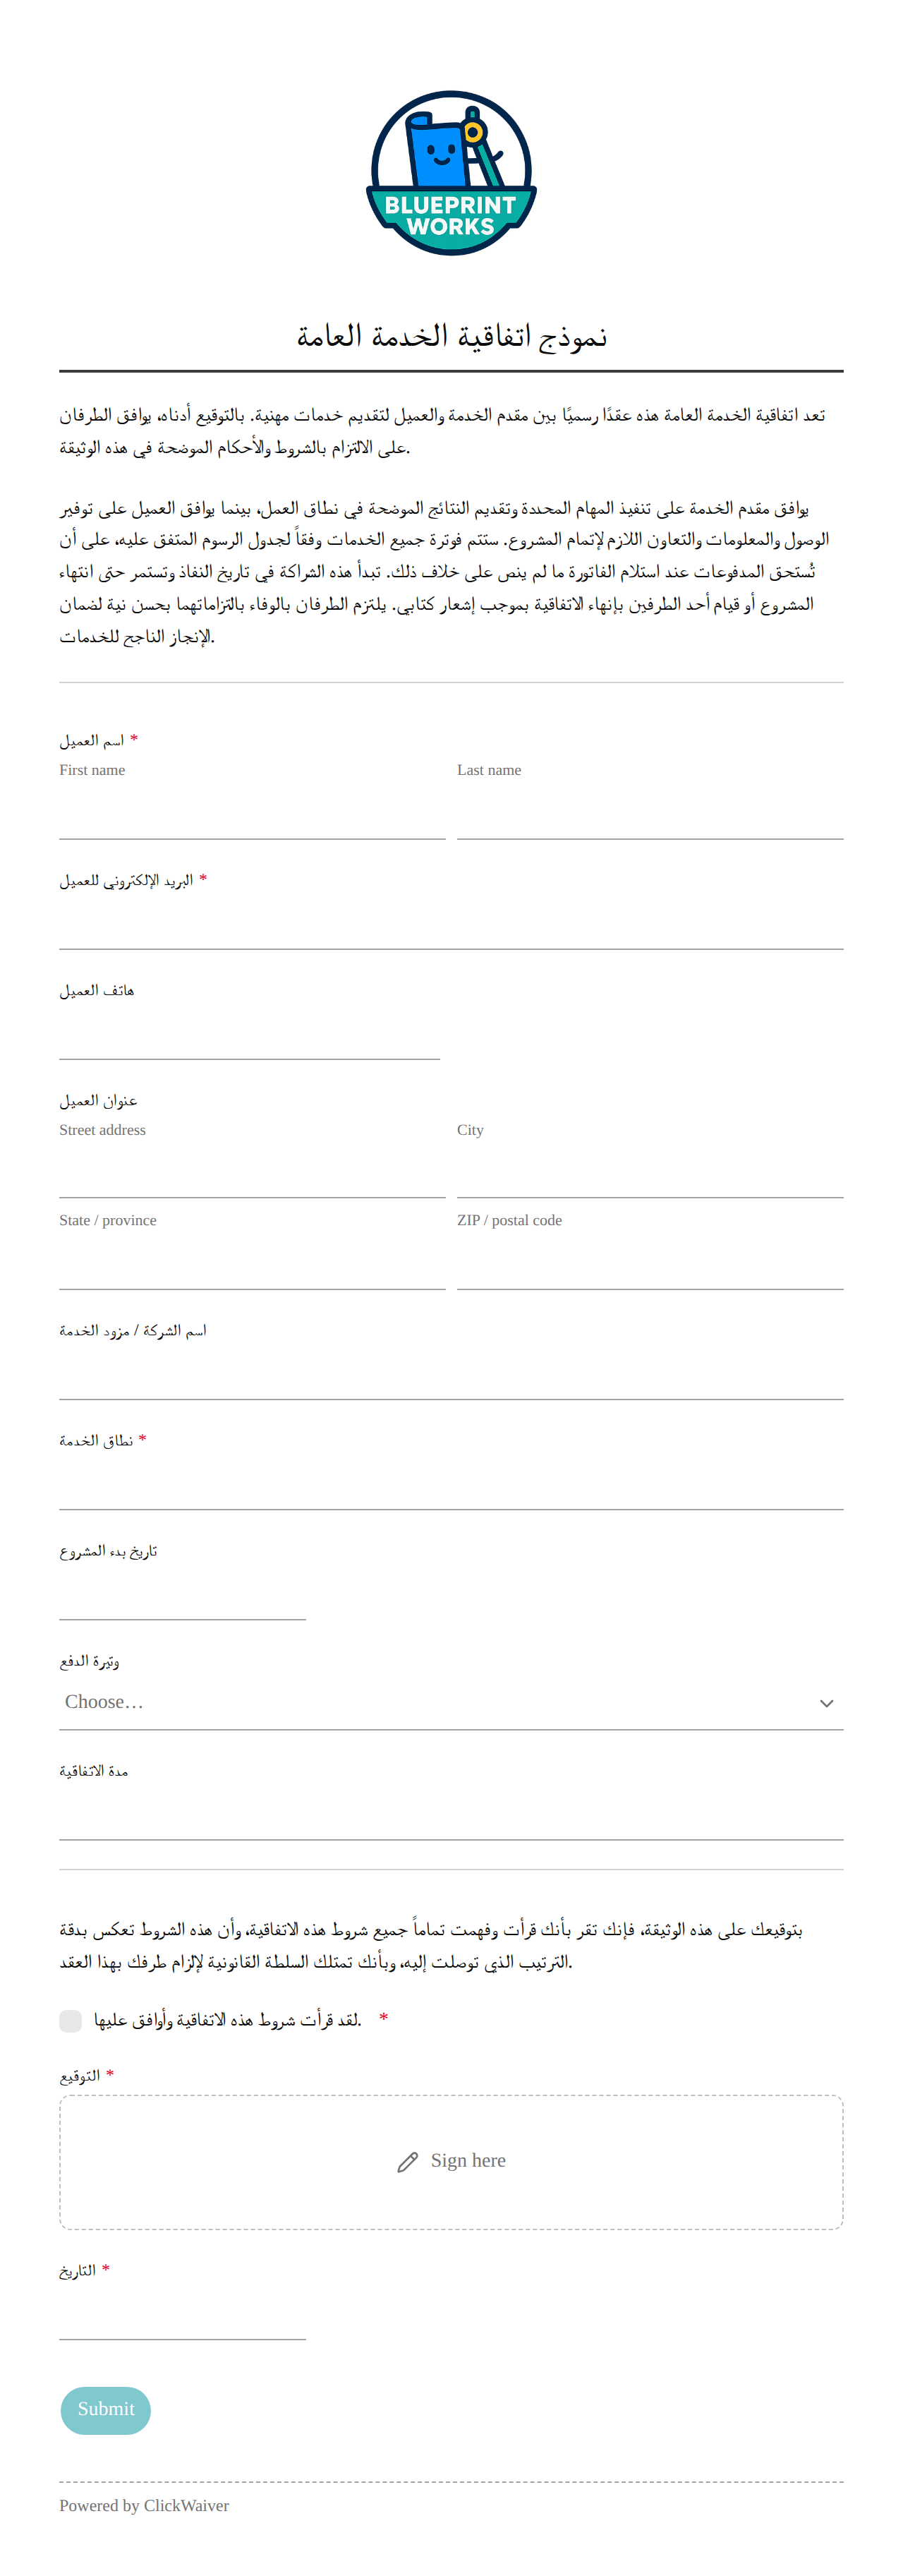Image resolution: width=903 pixels, height=2576 pixels.
Task: Open the Powered by ClickWaiver link
Action: 144,2506
